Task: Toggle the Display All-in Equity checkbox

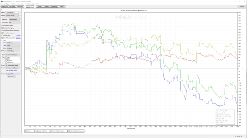Action: [2, 28]
